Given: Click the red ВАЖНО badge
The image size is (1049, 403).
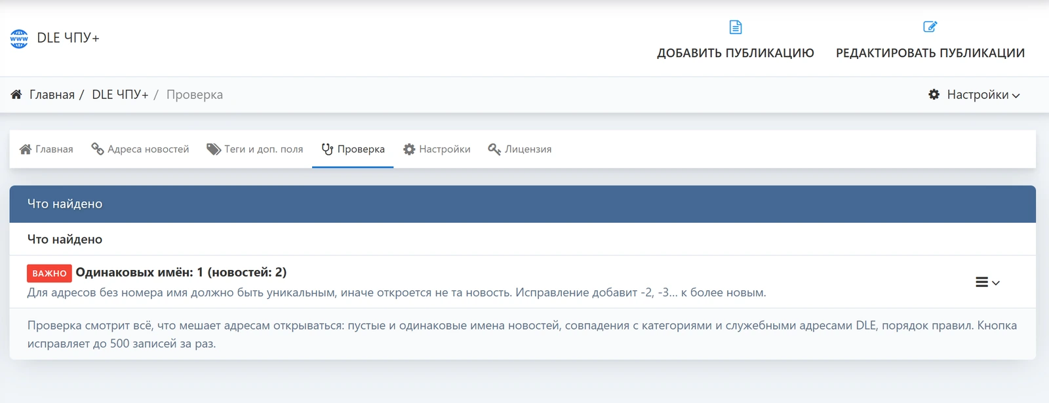Looking at the screenshot, I should (x=49, y=273).
